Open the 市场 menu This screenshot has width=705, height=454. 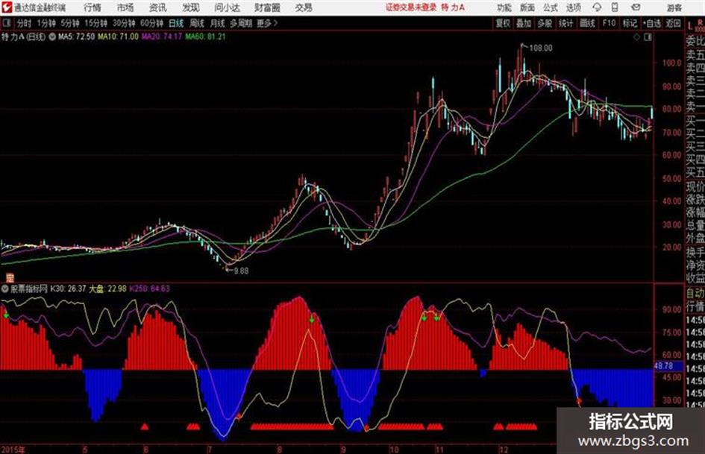(x=125, y=7)
